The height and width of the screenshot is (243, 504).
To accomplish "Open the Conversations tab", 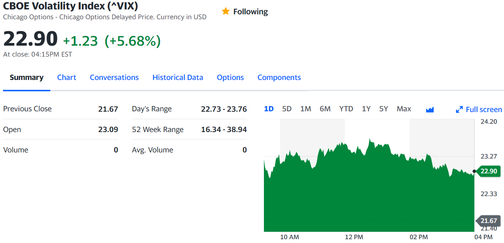I will 114,77.
